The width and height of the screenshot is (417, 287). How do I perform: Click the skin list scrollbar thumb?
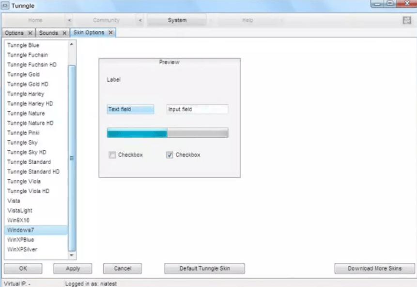72,158
